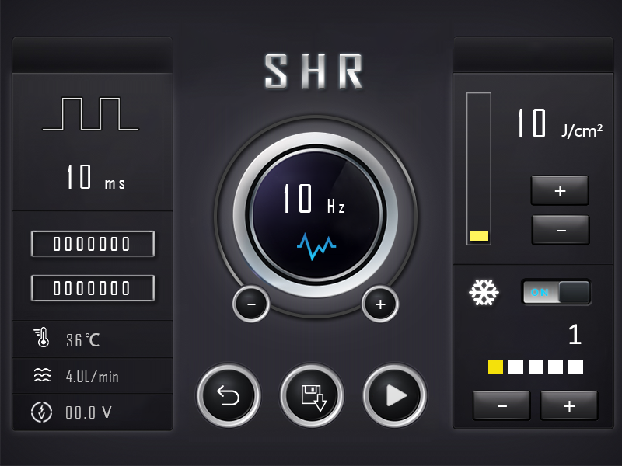
Task: Click the 10 Hz frequency display
Action: click(314, 199)
